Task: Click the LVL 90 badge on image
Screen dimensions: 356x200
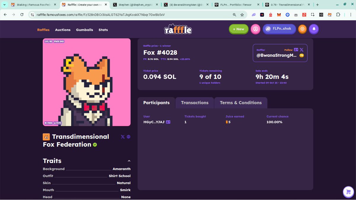Action: pos(48,41)
